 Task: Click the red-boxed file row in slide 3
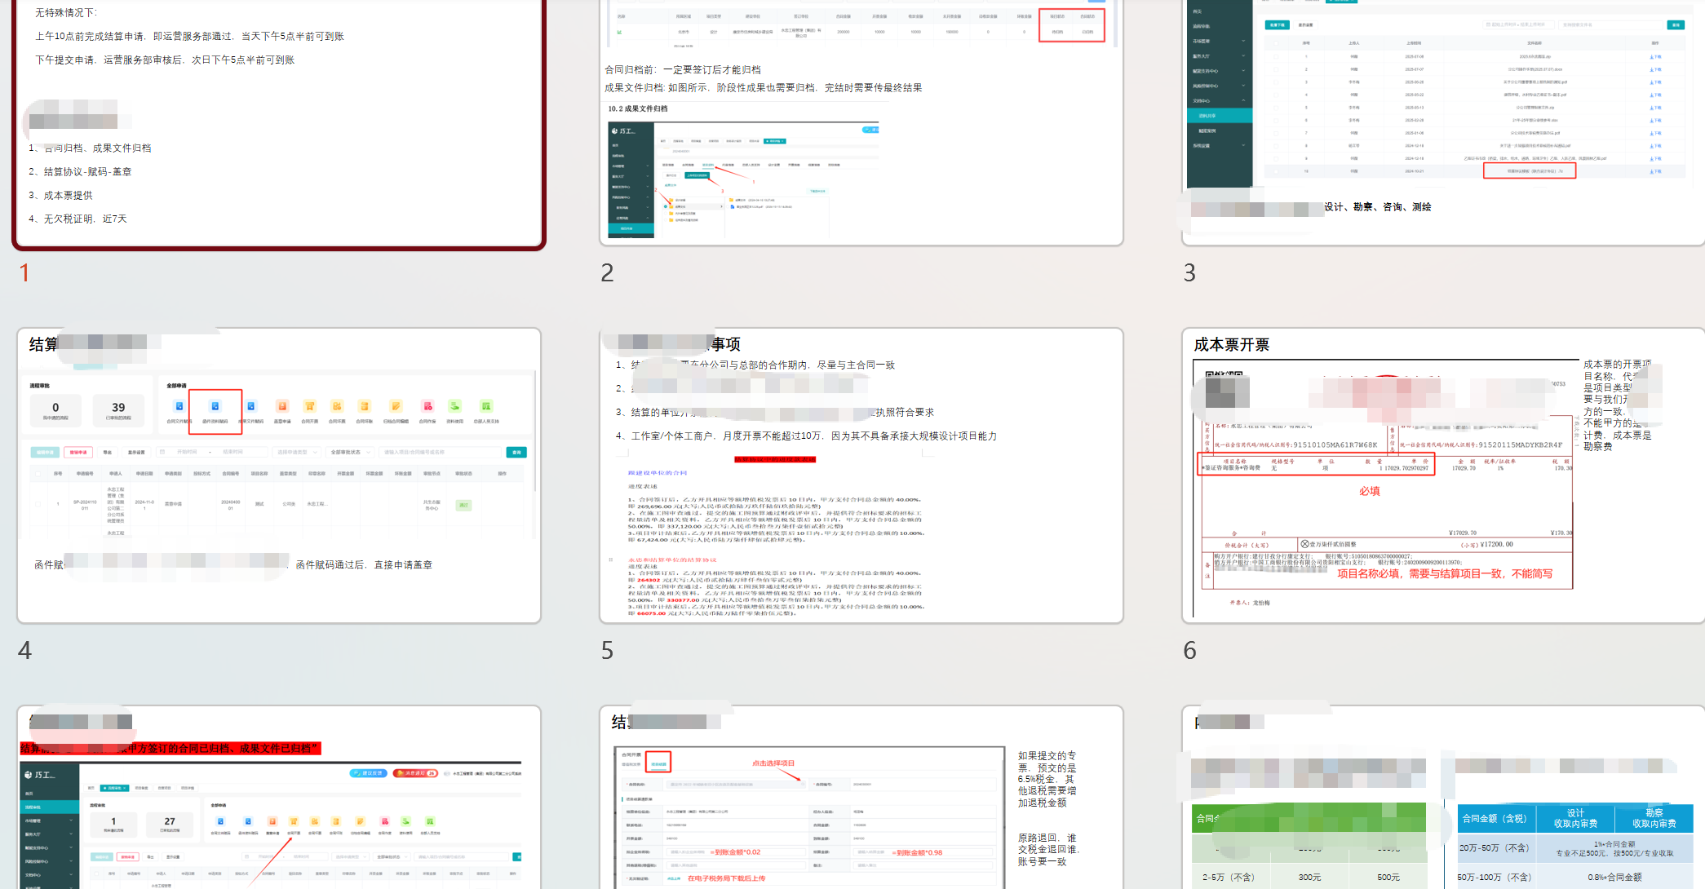pos(1529,171)
